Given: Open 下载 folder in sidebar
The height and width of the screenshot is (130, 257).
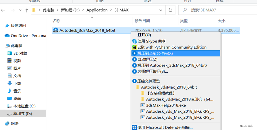Looking at the screenshot, I should click(x=17, y=83).
